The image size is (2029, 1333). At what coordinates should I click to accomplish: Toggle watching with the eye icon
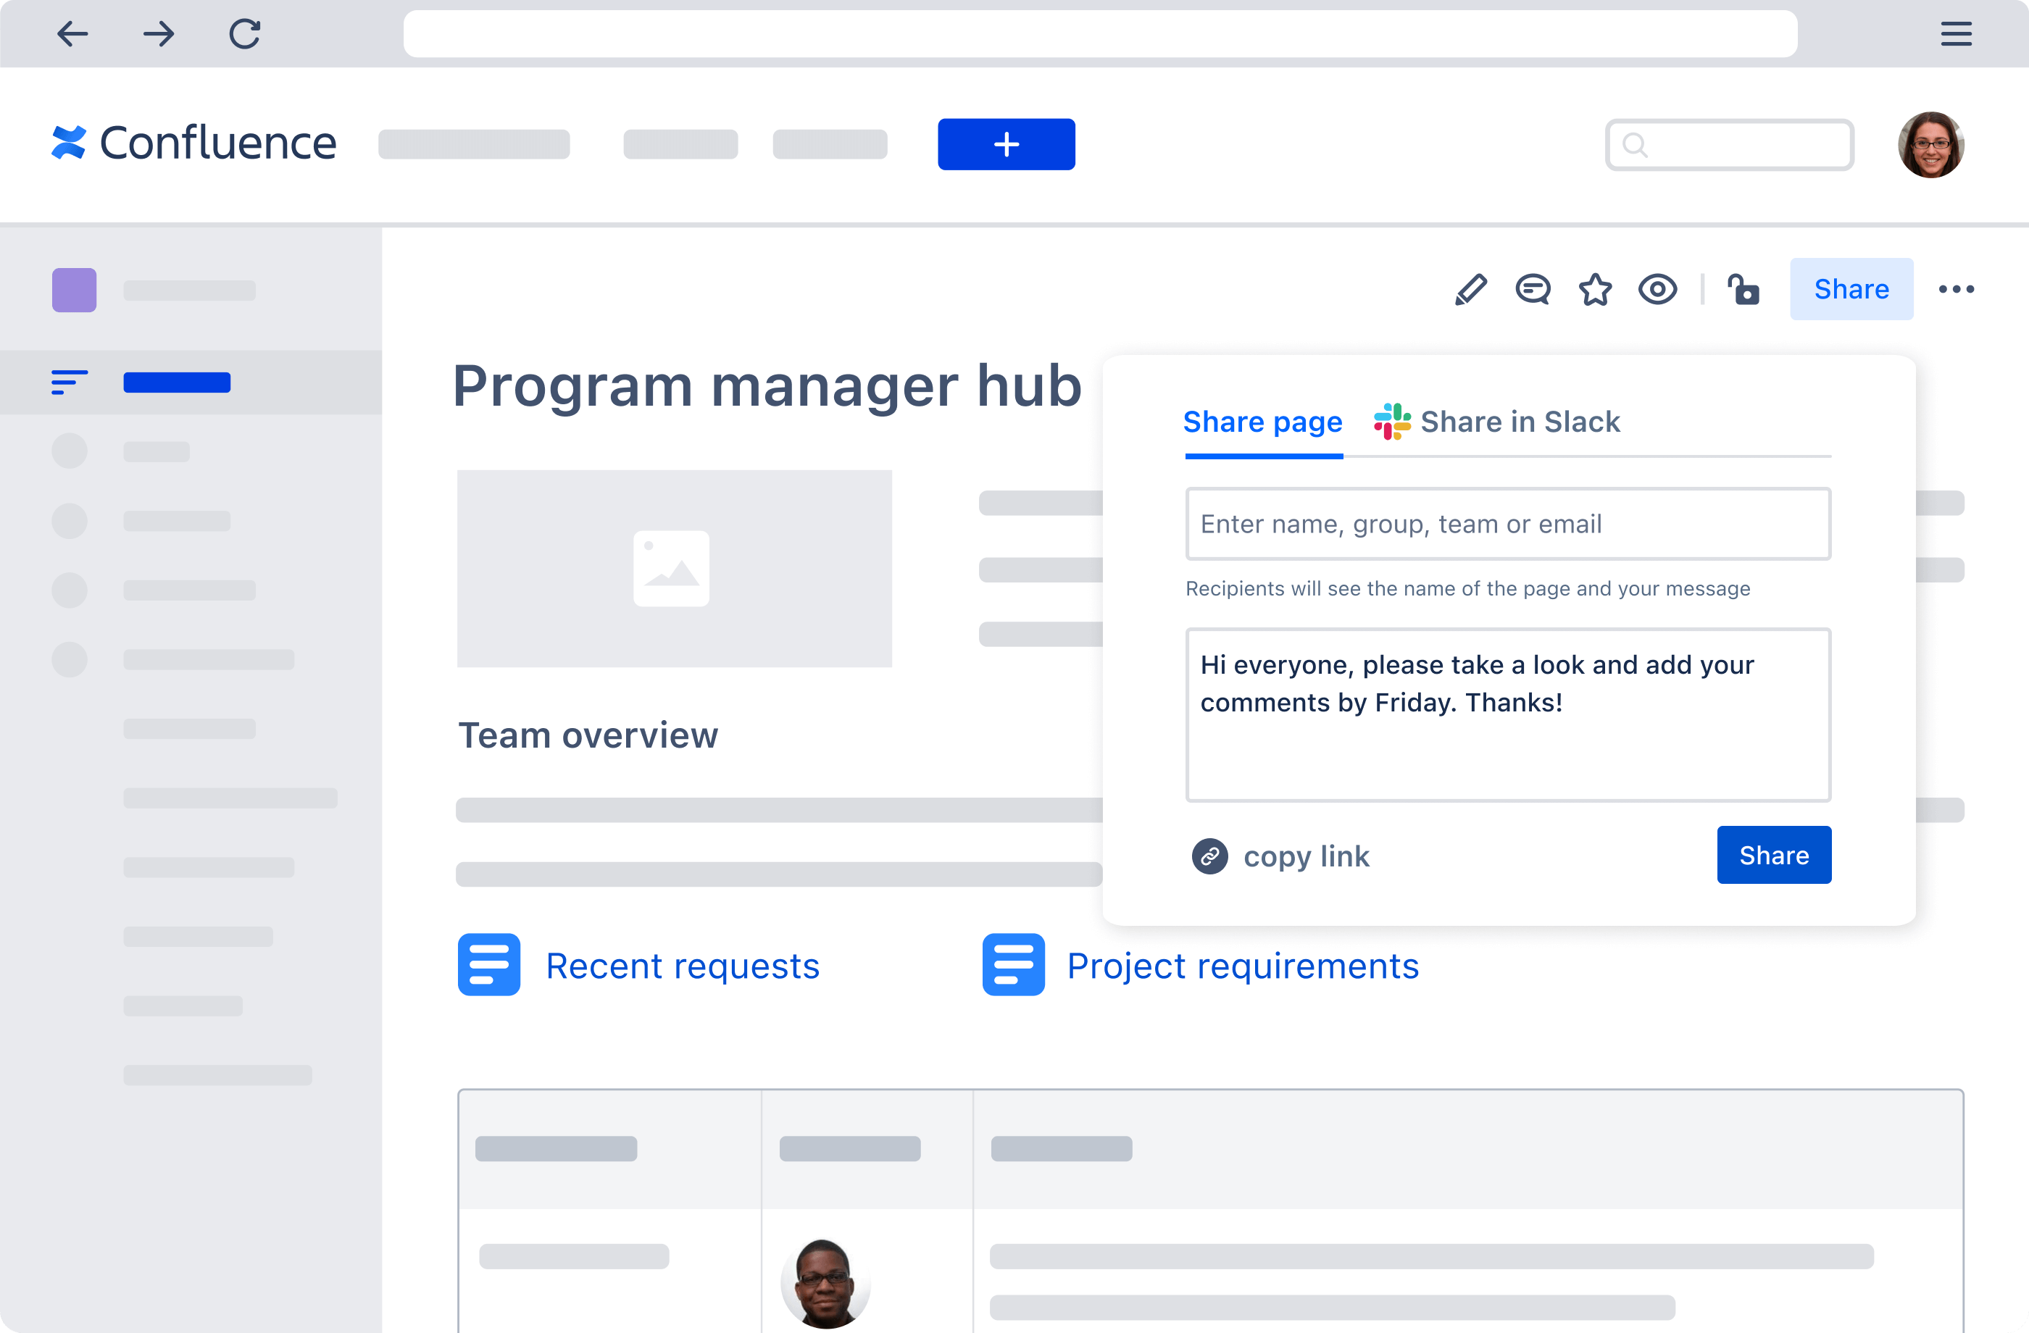pyautogui.click(x=1657, y=289)
